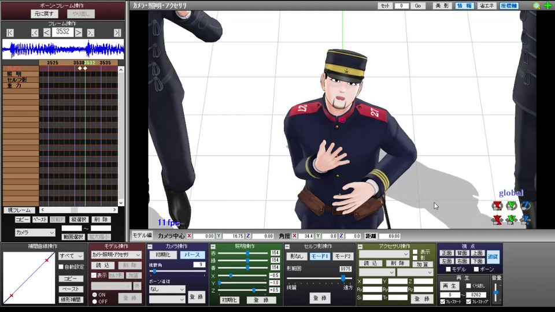Click the timeline scrollbar up arrow
This screenshot has height=312, width=555.
pyautogui.click(x=121, y=70)
